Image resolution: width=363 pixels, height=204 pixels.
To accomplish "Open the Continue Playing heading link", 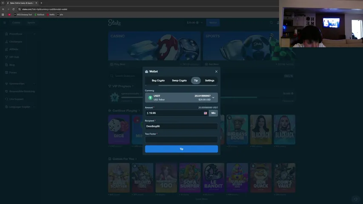I will [124, 111].
